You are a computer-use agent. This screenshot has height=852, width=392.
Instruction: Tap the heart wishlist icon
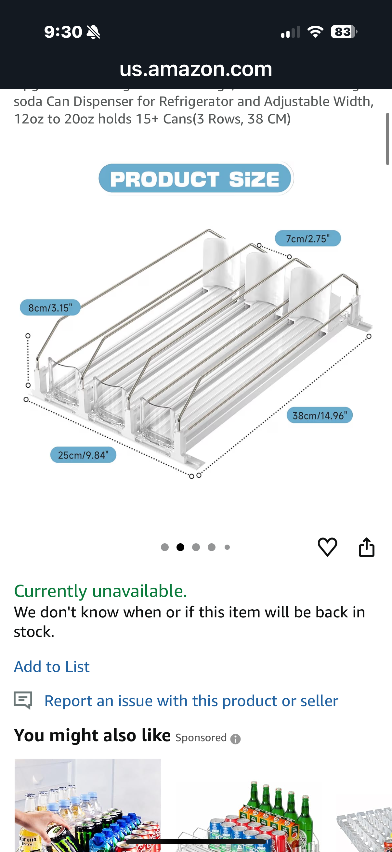pyautogui.click(x=327, y=547)
